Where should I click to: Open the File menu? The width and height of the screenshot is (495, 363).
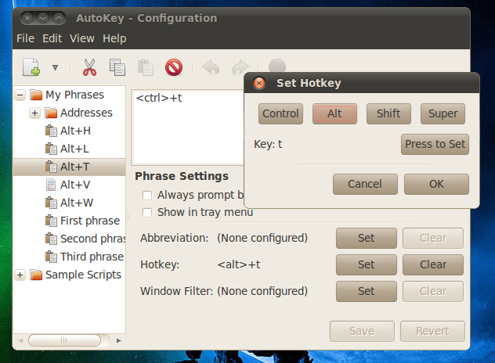click(x=26, y=38)
